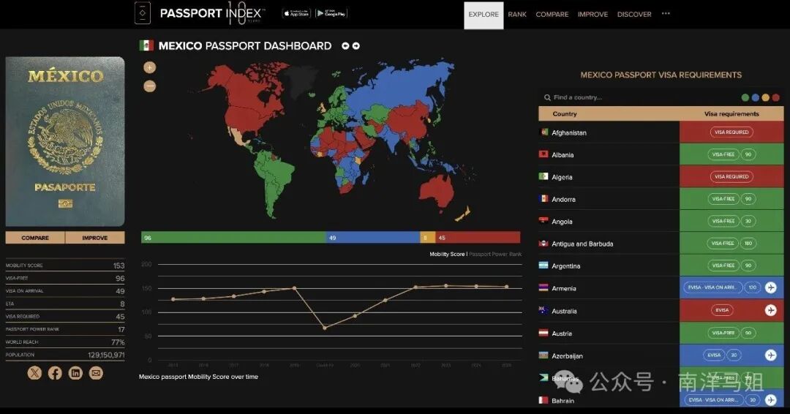Screen dimensions: 790x414
Task: Open the App Store download badge
Action: pyautogui.click(x=296, y=14)
